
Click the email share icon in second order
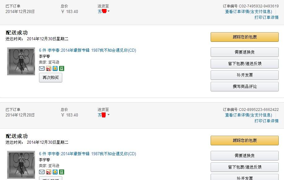point(42,172)
